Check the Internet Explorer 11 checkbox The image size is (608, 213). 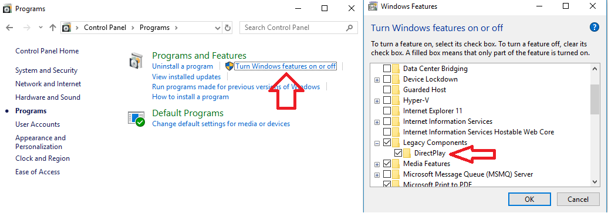tap(387, 111)
